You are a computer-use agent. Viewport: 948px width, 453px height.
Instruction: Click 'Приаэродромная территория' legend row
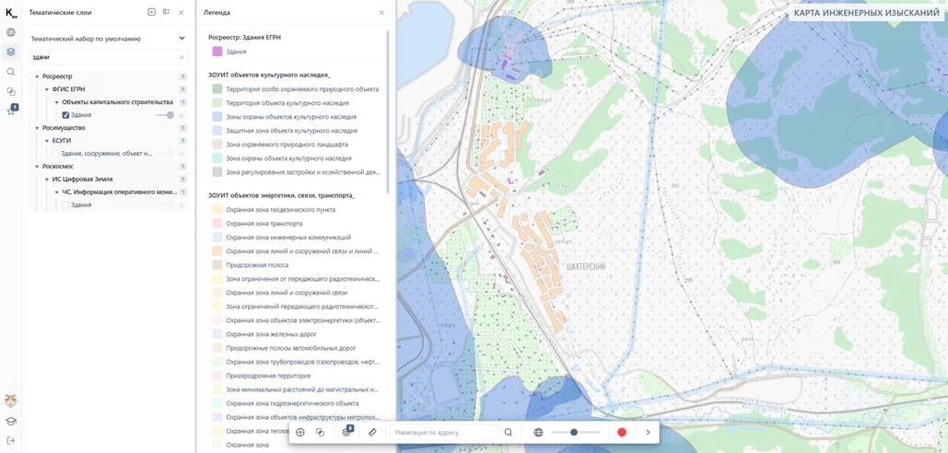pyautogui.click(x=263, y=376)
